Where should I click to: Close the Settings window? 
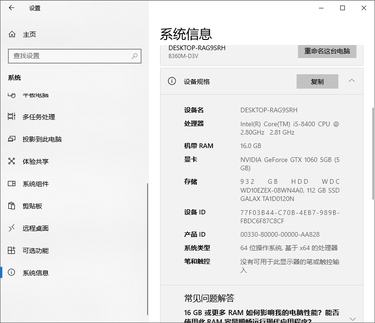pyautogui.click(x=364, y=8)
